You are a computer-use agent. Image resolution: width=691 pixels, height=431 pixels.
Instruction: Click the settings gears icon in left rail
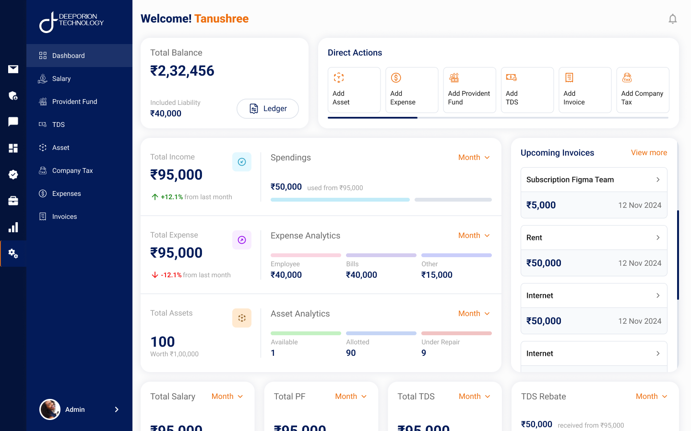point(13,254)
